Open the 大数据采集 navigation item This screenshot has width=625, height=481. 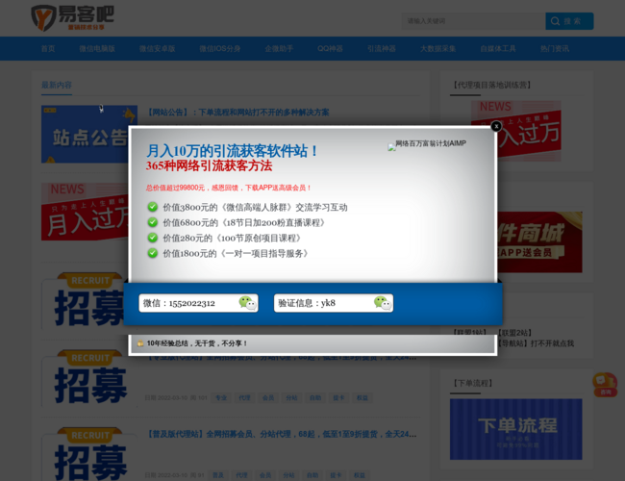pos(437,48)
